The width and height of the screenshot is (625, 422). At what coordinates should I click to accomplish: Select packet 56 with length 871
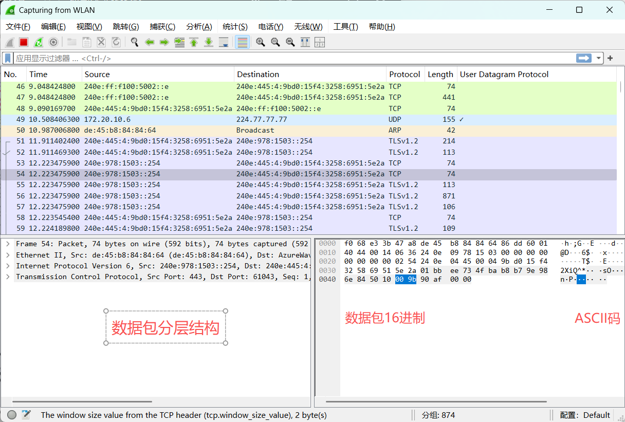point(308,196)
